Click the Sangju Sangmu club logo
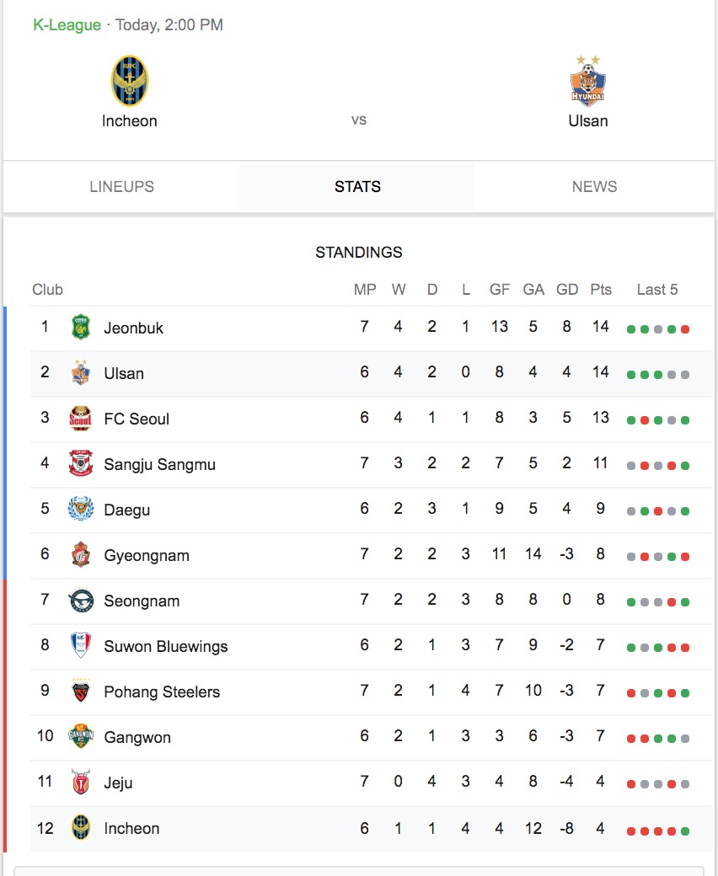Image resolution: width=718 pixels, height=876 pixels. (x=80, y=463)
